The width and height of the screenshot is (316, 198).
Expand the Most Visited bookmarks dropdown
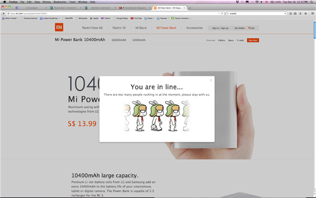[10, 18]
